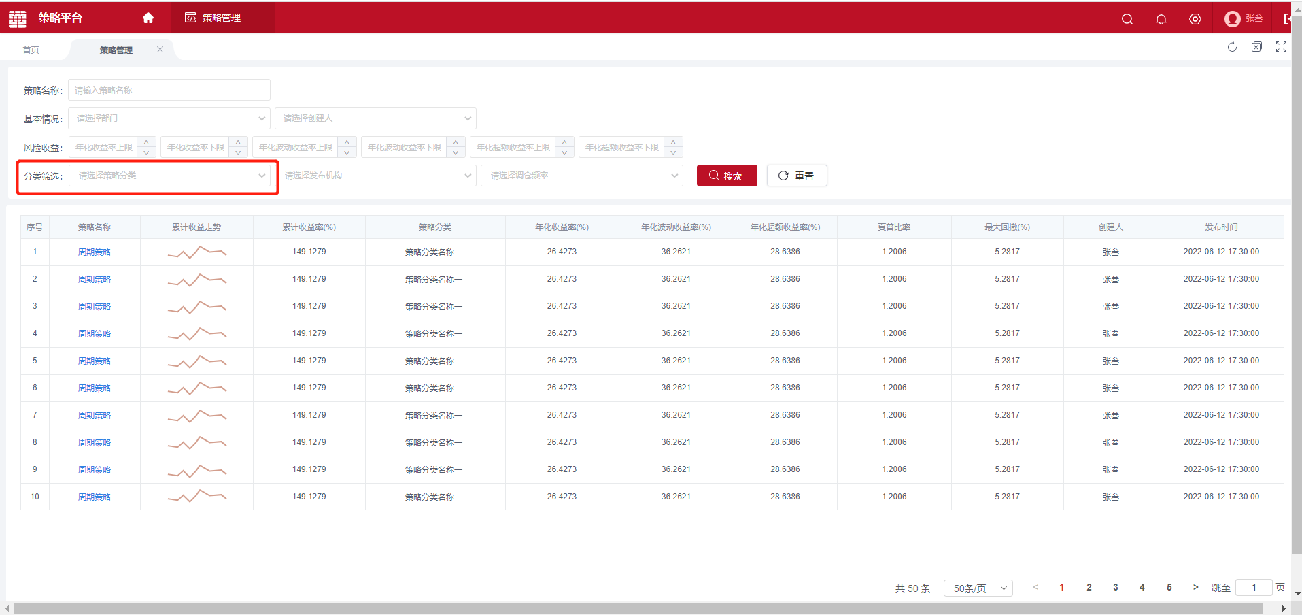The image size is (1302, 615).
Task: Click the 发布时间 column header
Action: point(1221,227)
